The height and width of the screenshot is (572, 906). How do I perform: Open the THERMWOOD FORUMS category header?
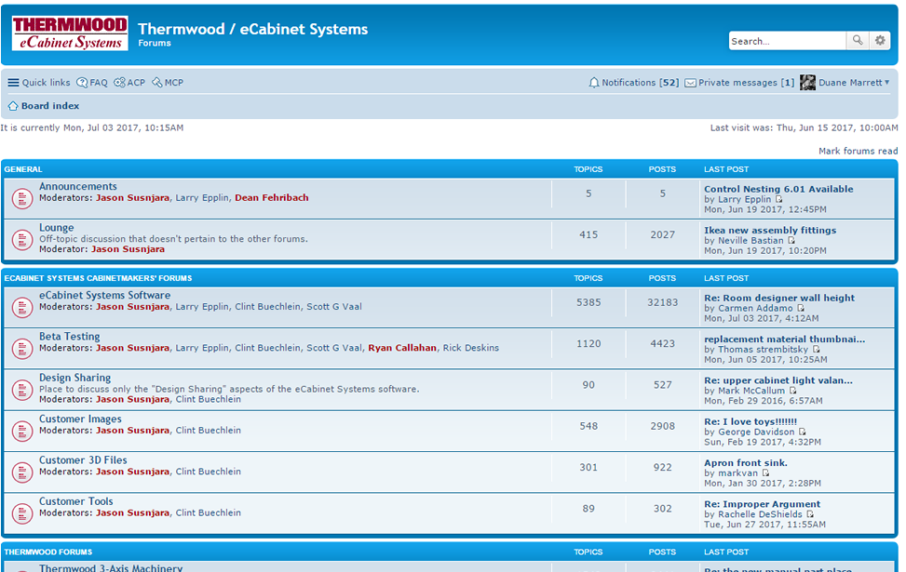48,552
